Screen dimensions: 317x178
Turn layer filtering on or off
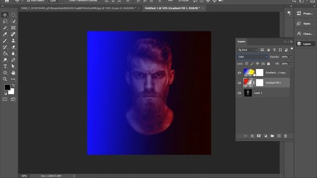(x=292, y=49)
